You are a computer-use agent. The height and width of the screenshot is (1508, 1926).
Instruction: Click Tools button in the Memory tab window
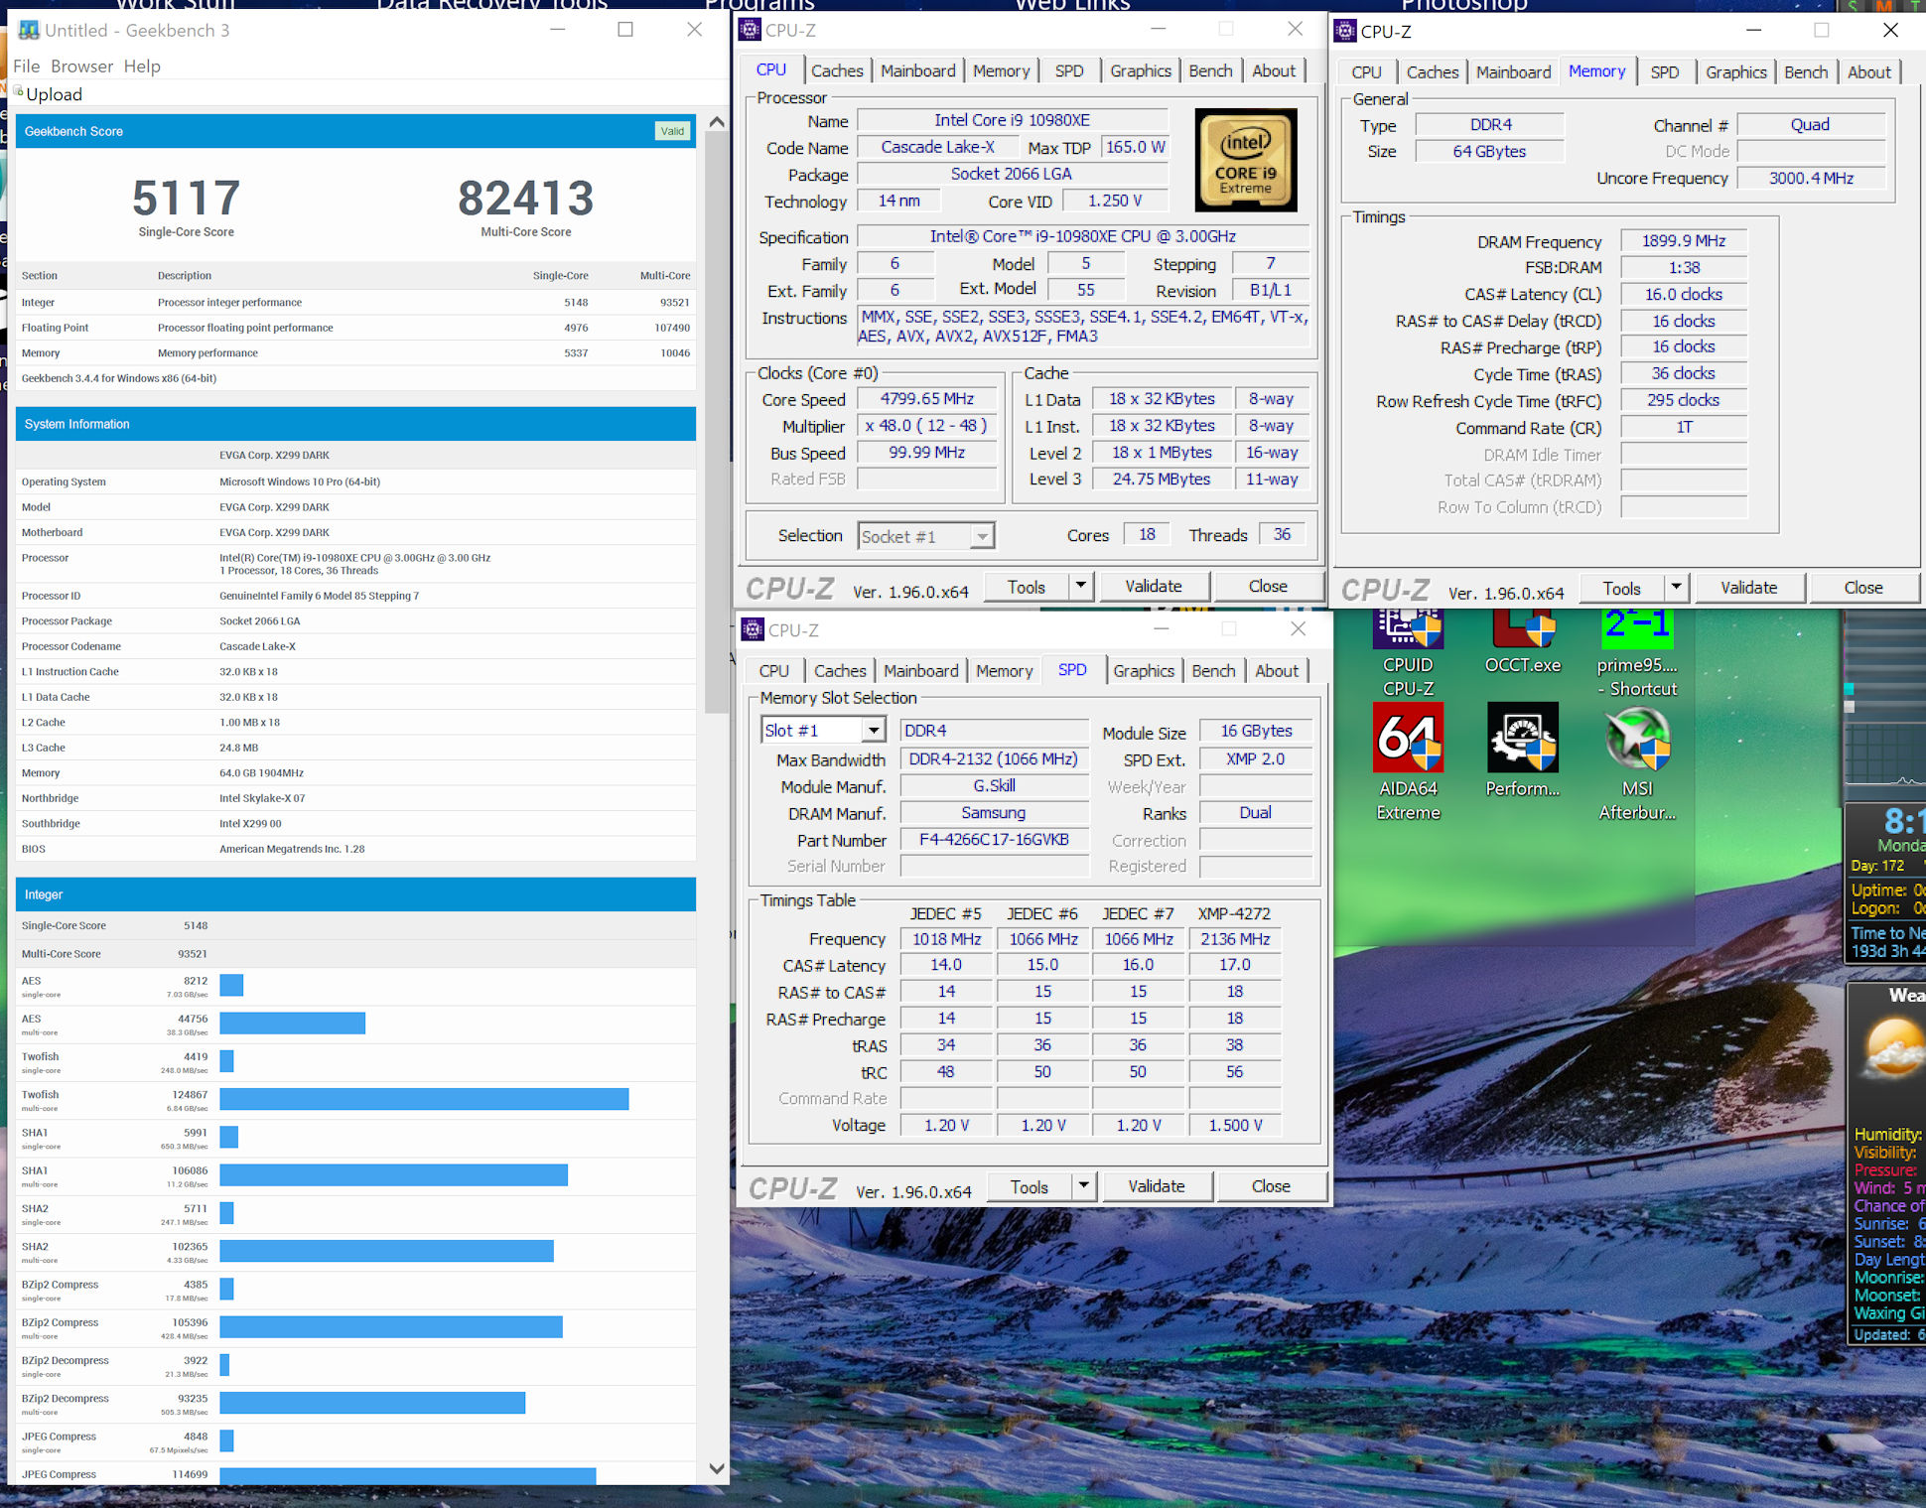1621,588
